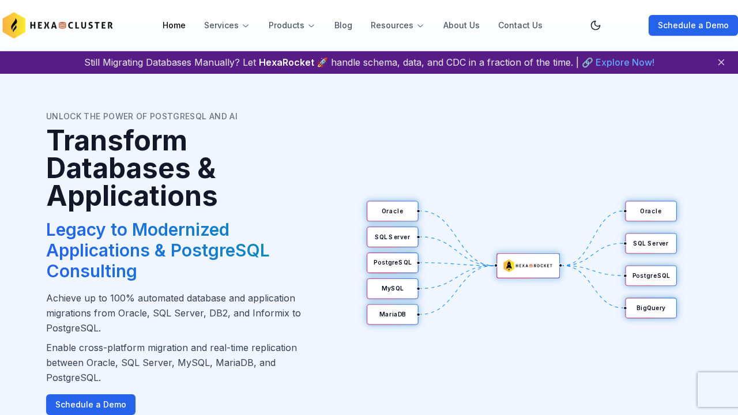Click the reCAPTCHA badge
This screenshot has width=738, height=415.
(718, 390)
